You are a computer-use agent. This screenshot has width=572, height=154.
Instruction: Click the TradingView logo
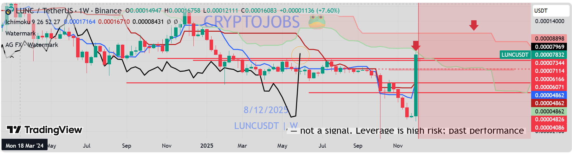(45, 130)
